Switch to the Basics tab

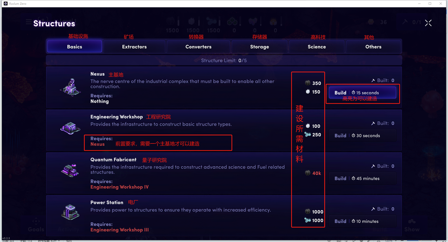[x=75, y=47]
